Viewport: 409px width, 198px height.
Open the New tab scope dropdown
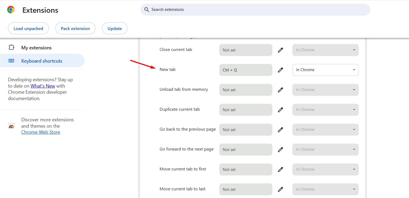tap(325, 70)
